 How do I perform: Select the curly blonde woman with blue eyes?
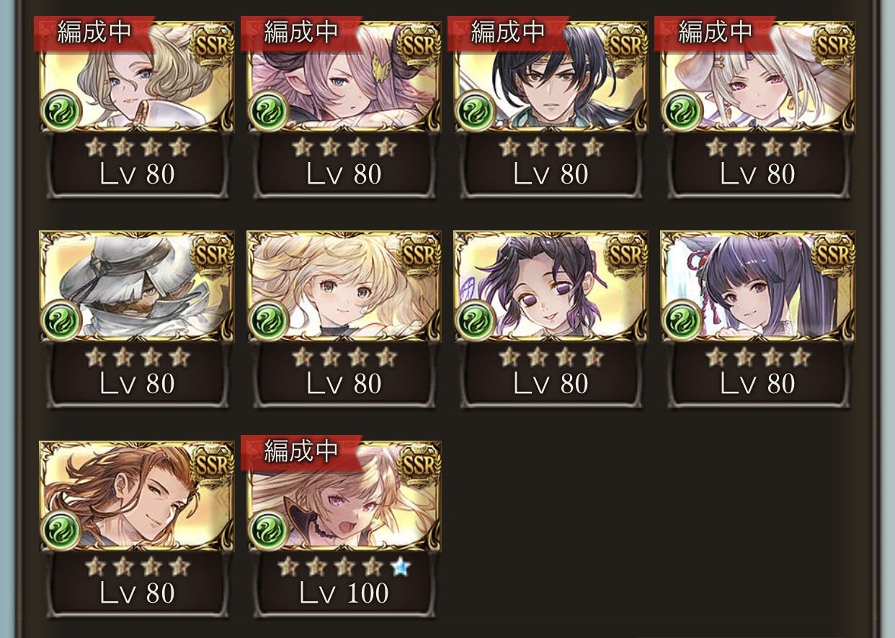pyautogui.click(x=137, y=76)
